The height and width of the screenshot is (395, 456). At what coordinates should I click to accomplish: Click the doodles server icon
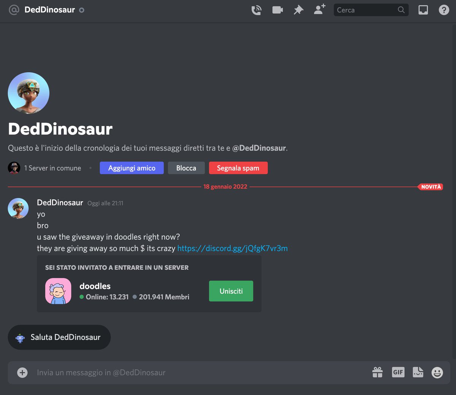coord(58,291)
